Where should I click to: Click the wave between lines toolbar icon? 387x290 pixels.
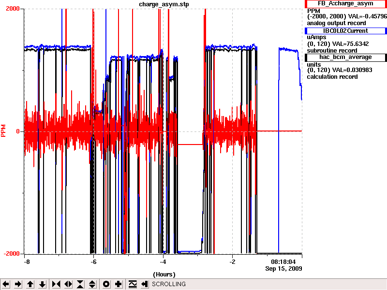133,284
